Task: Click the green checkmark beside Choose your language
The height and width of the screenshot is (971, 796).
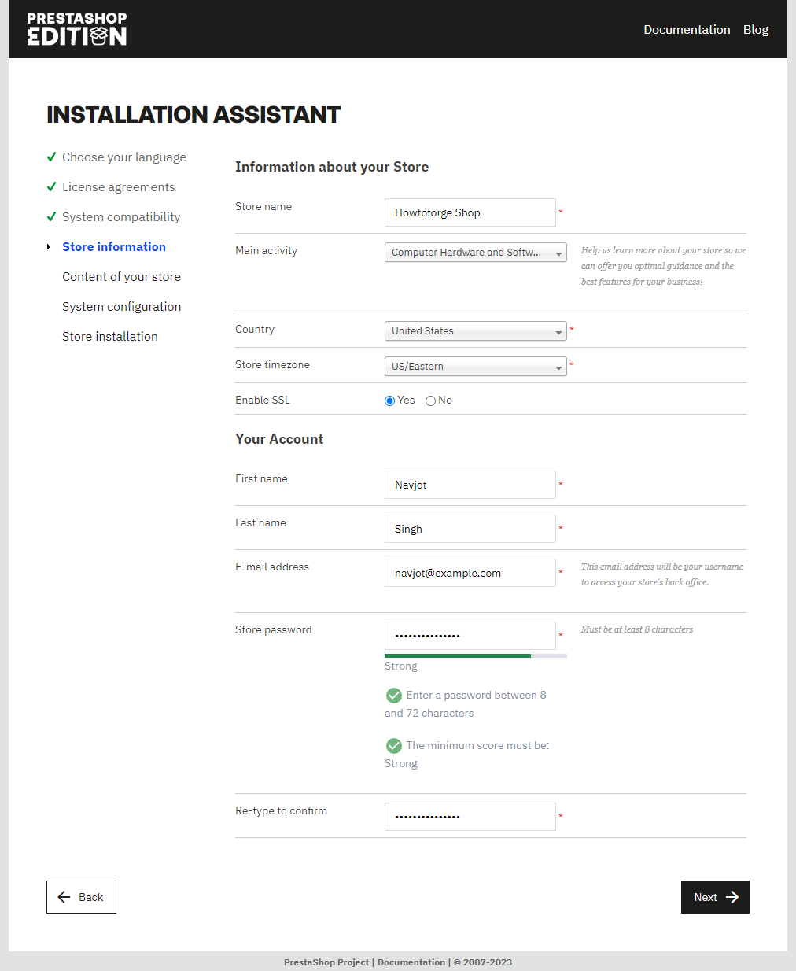Action: tap(51, 157)
